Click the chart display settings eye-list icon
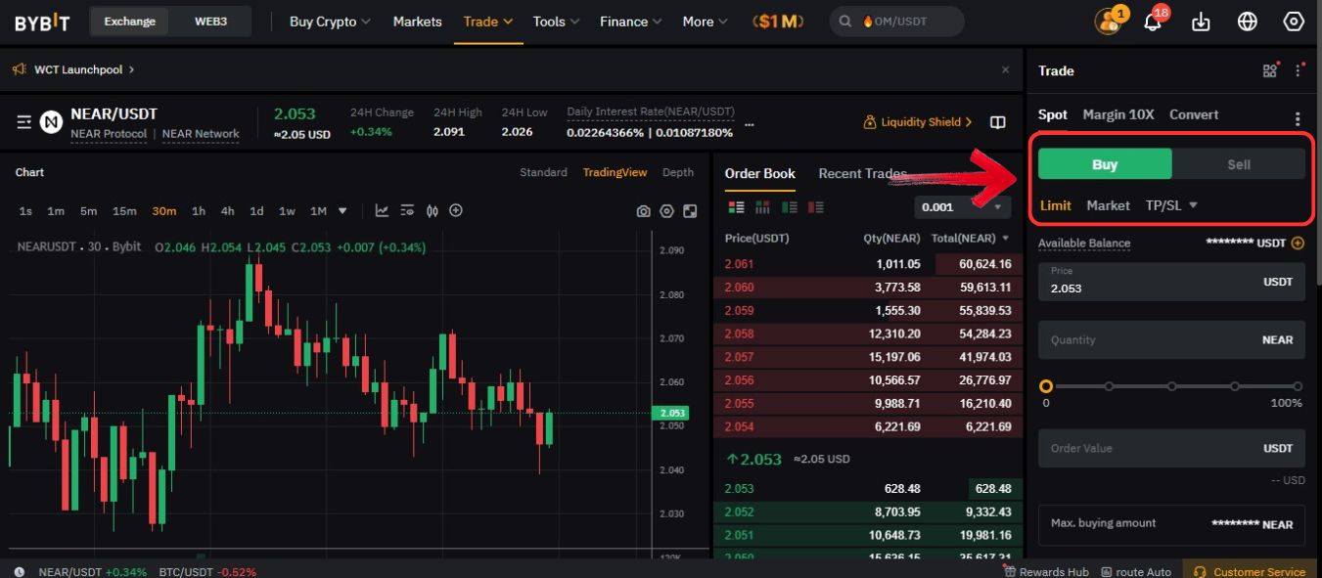Screen dimensions: 1322x578 (406, 210)
